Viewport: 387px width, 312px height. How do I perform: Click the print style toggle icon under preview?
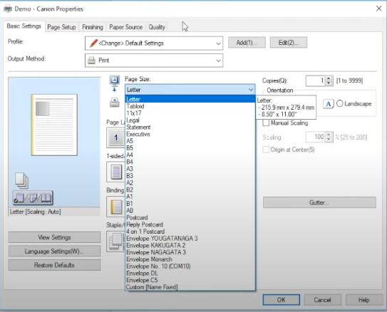33,197
